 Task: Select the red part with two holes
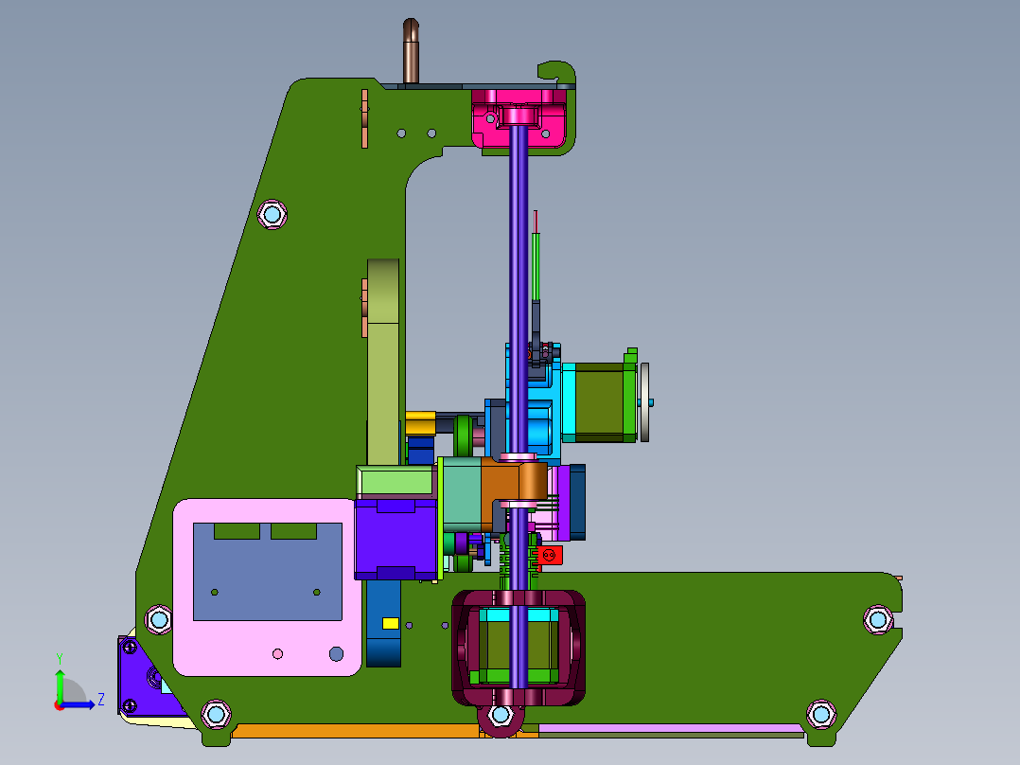click(549, 556)
